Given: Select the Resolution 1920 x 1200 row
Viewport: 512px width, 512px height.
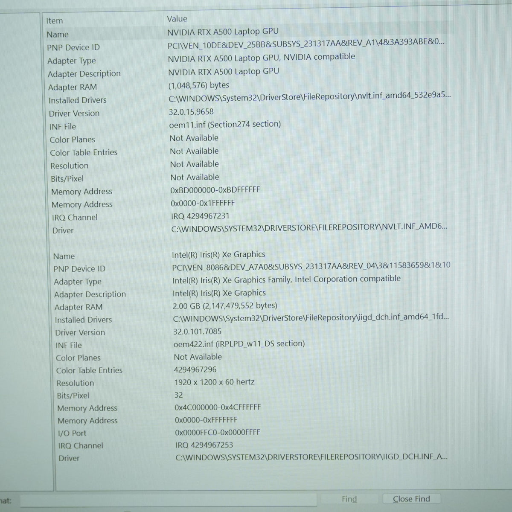Looking at the screenshot, I should pyautogui.click(x=254, y=382).
